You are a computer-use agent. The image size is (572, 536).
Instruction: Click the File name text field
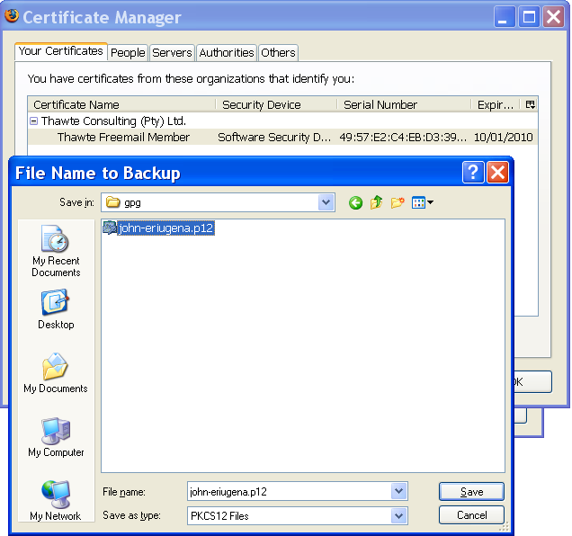pyautogui.click(x=289, y=492)
